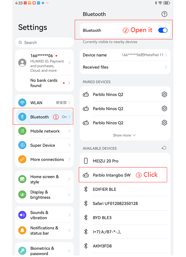Tap the Super Device icon

22,145
